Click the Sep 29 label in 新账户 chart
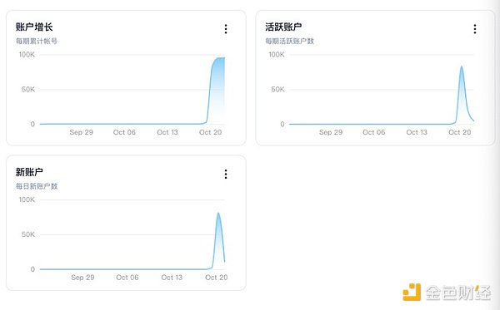The height and width of the screenshot is (310, 500). click(x=82, y=278)
